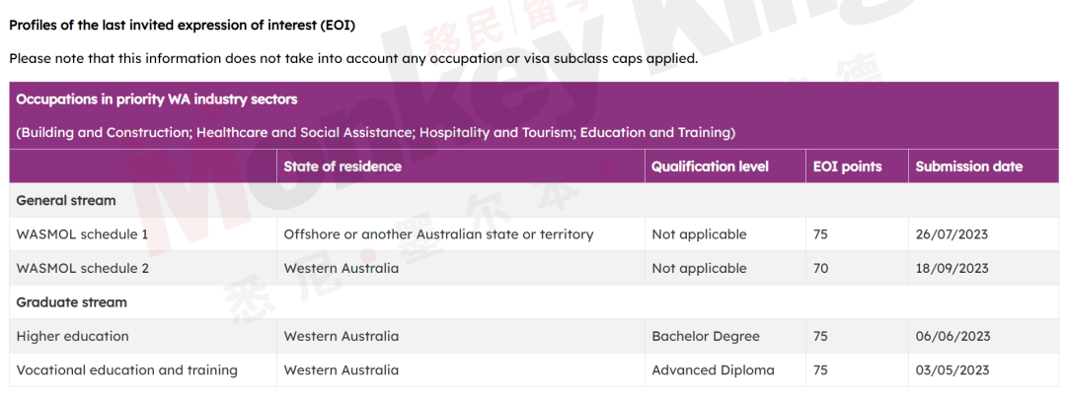Select the occupation caps note paragraph
The height and width of the screenshot is (395, 1066).
pyautogui.click(x=353, y=58)
